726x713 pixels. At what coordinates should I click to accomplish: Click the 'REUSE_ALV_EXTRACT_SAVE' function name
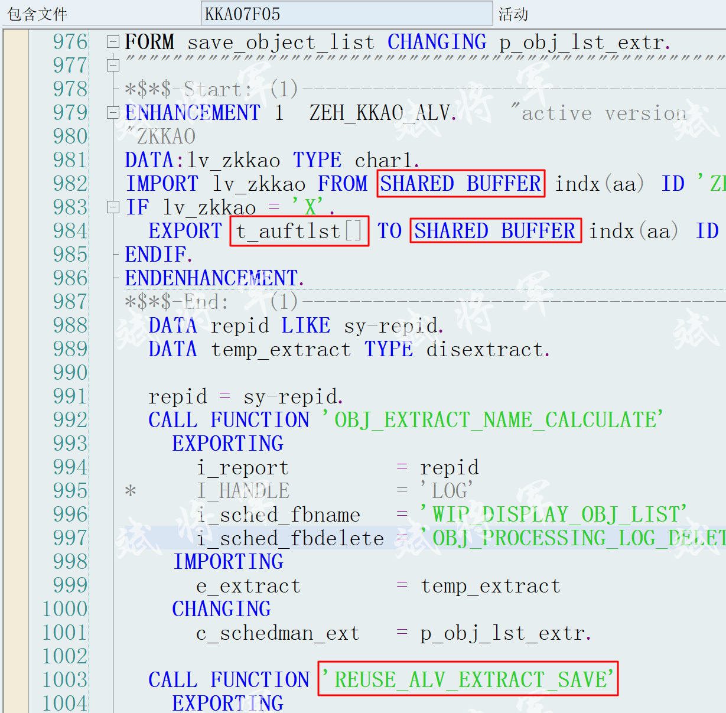[x=468, y=679]
